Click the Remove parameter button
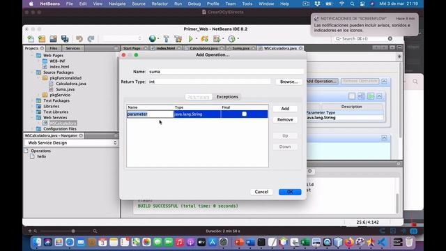446x251 pixels. coord(285,120)
